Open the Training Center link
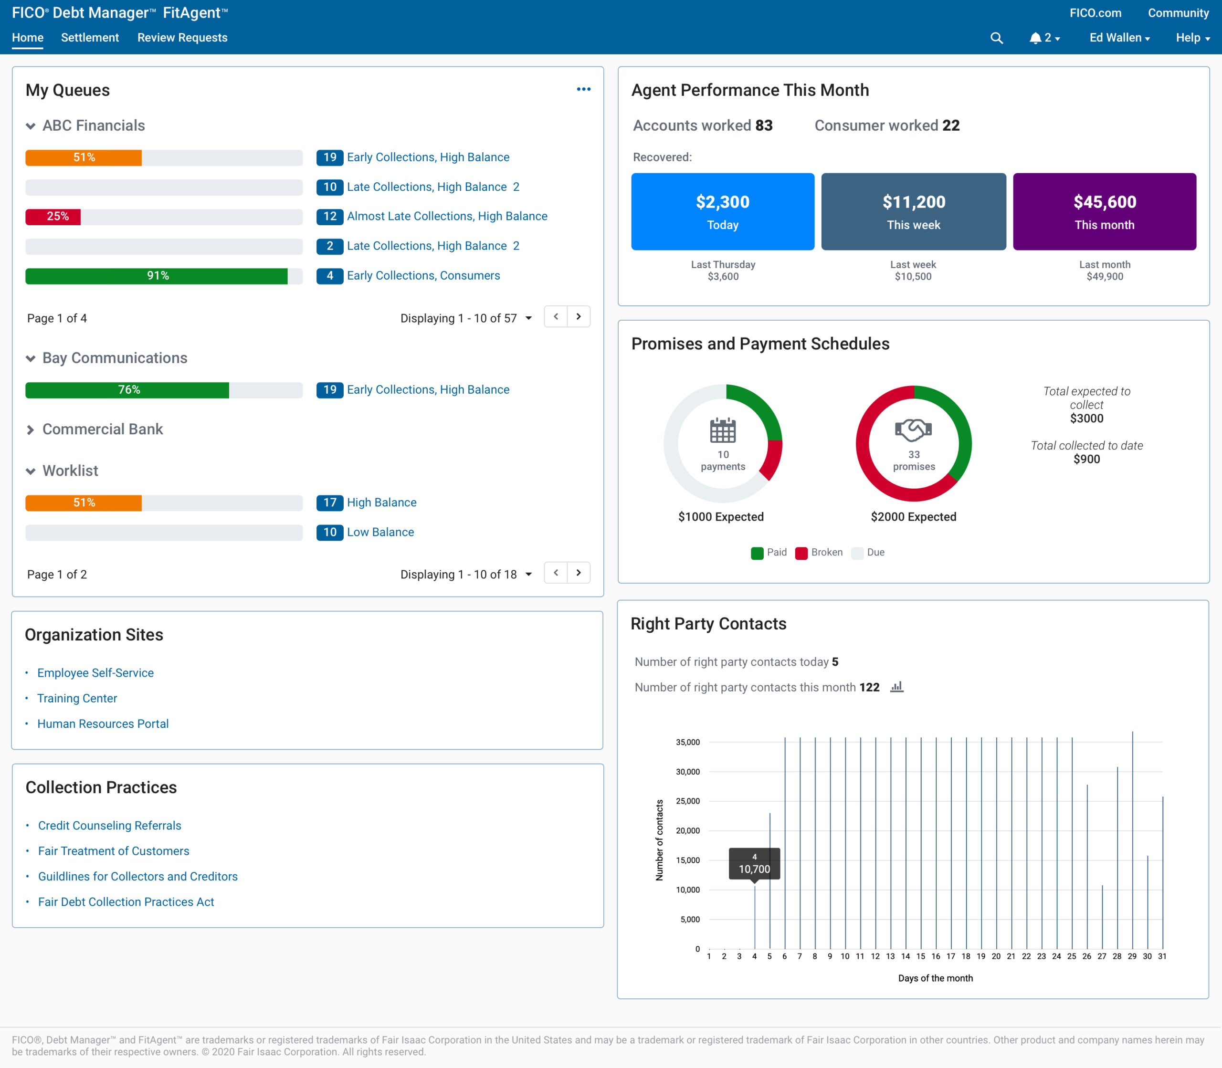Image resolution: width=1222 pixels, height=1068 pixels. [77, 699]
